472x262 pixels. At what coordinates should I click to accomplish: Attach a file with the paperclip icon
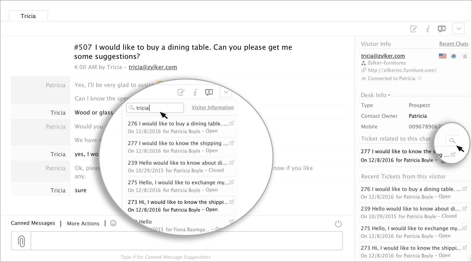tap(21, 241)
